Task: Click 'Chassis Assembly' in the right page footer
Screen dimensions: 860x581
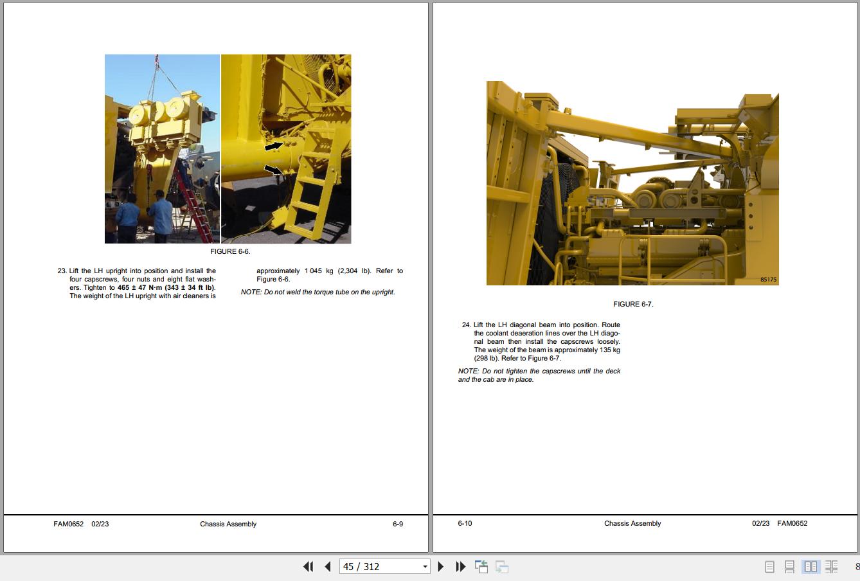Action: [632, 523]
